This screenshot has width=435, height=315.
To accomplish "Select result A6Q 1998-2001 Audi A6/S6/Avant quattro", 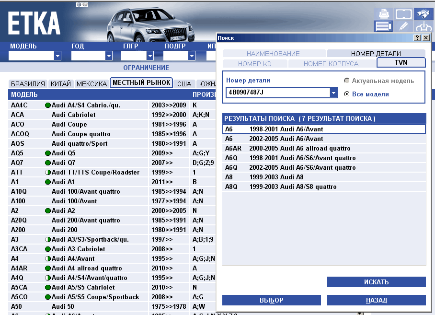I will 324,158.
